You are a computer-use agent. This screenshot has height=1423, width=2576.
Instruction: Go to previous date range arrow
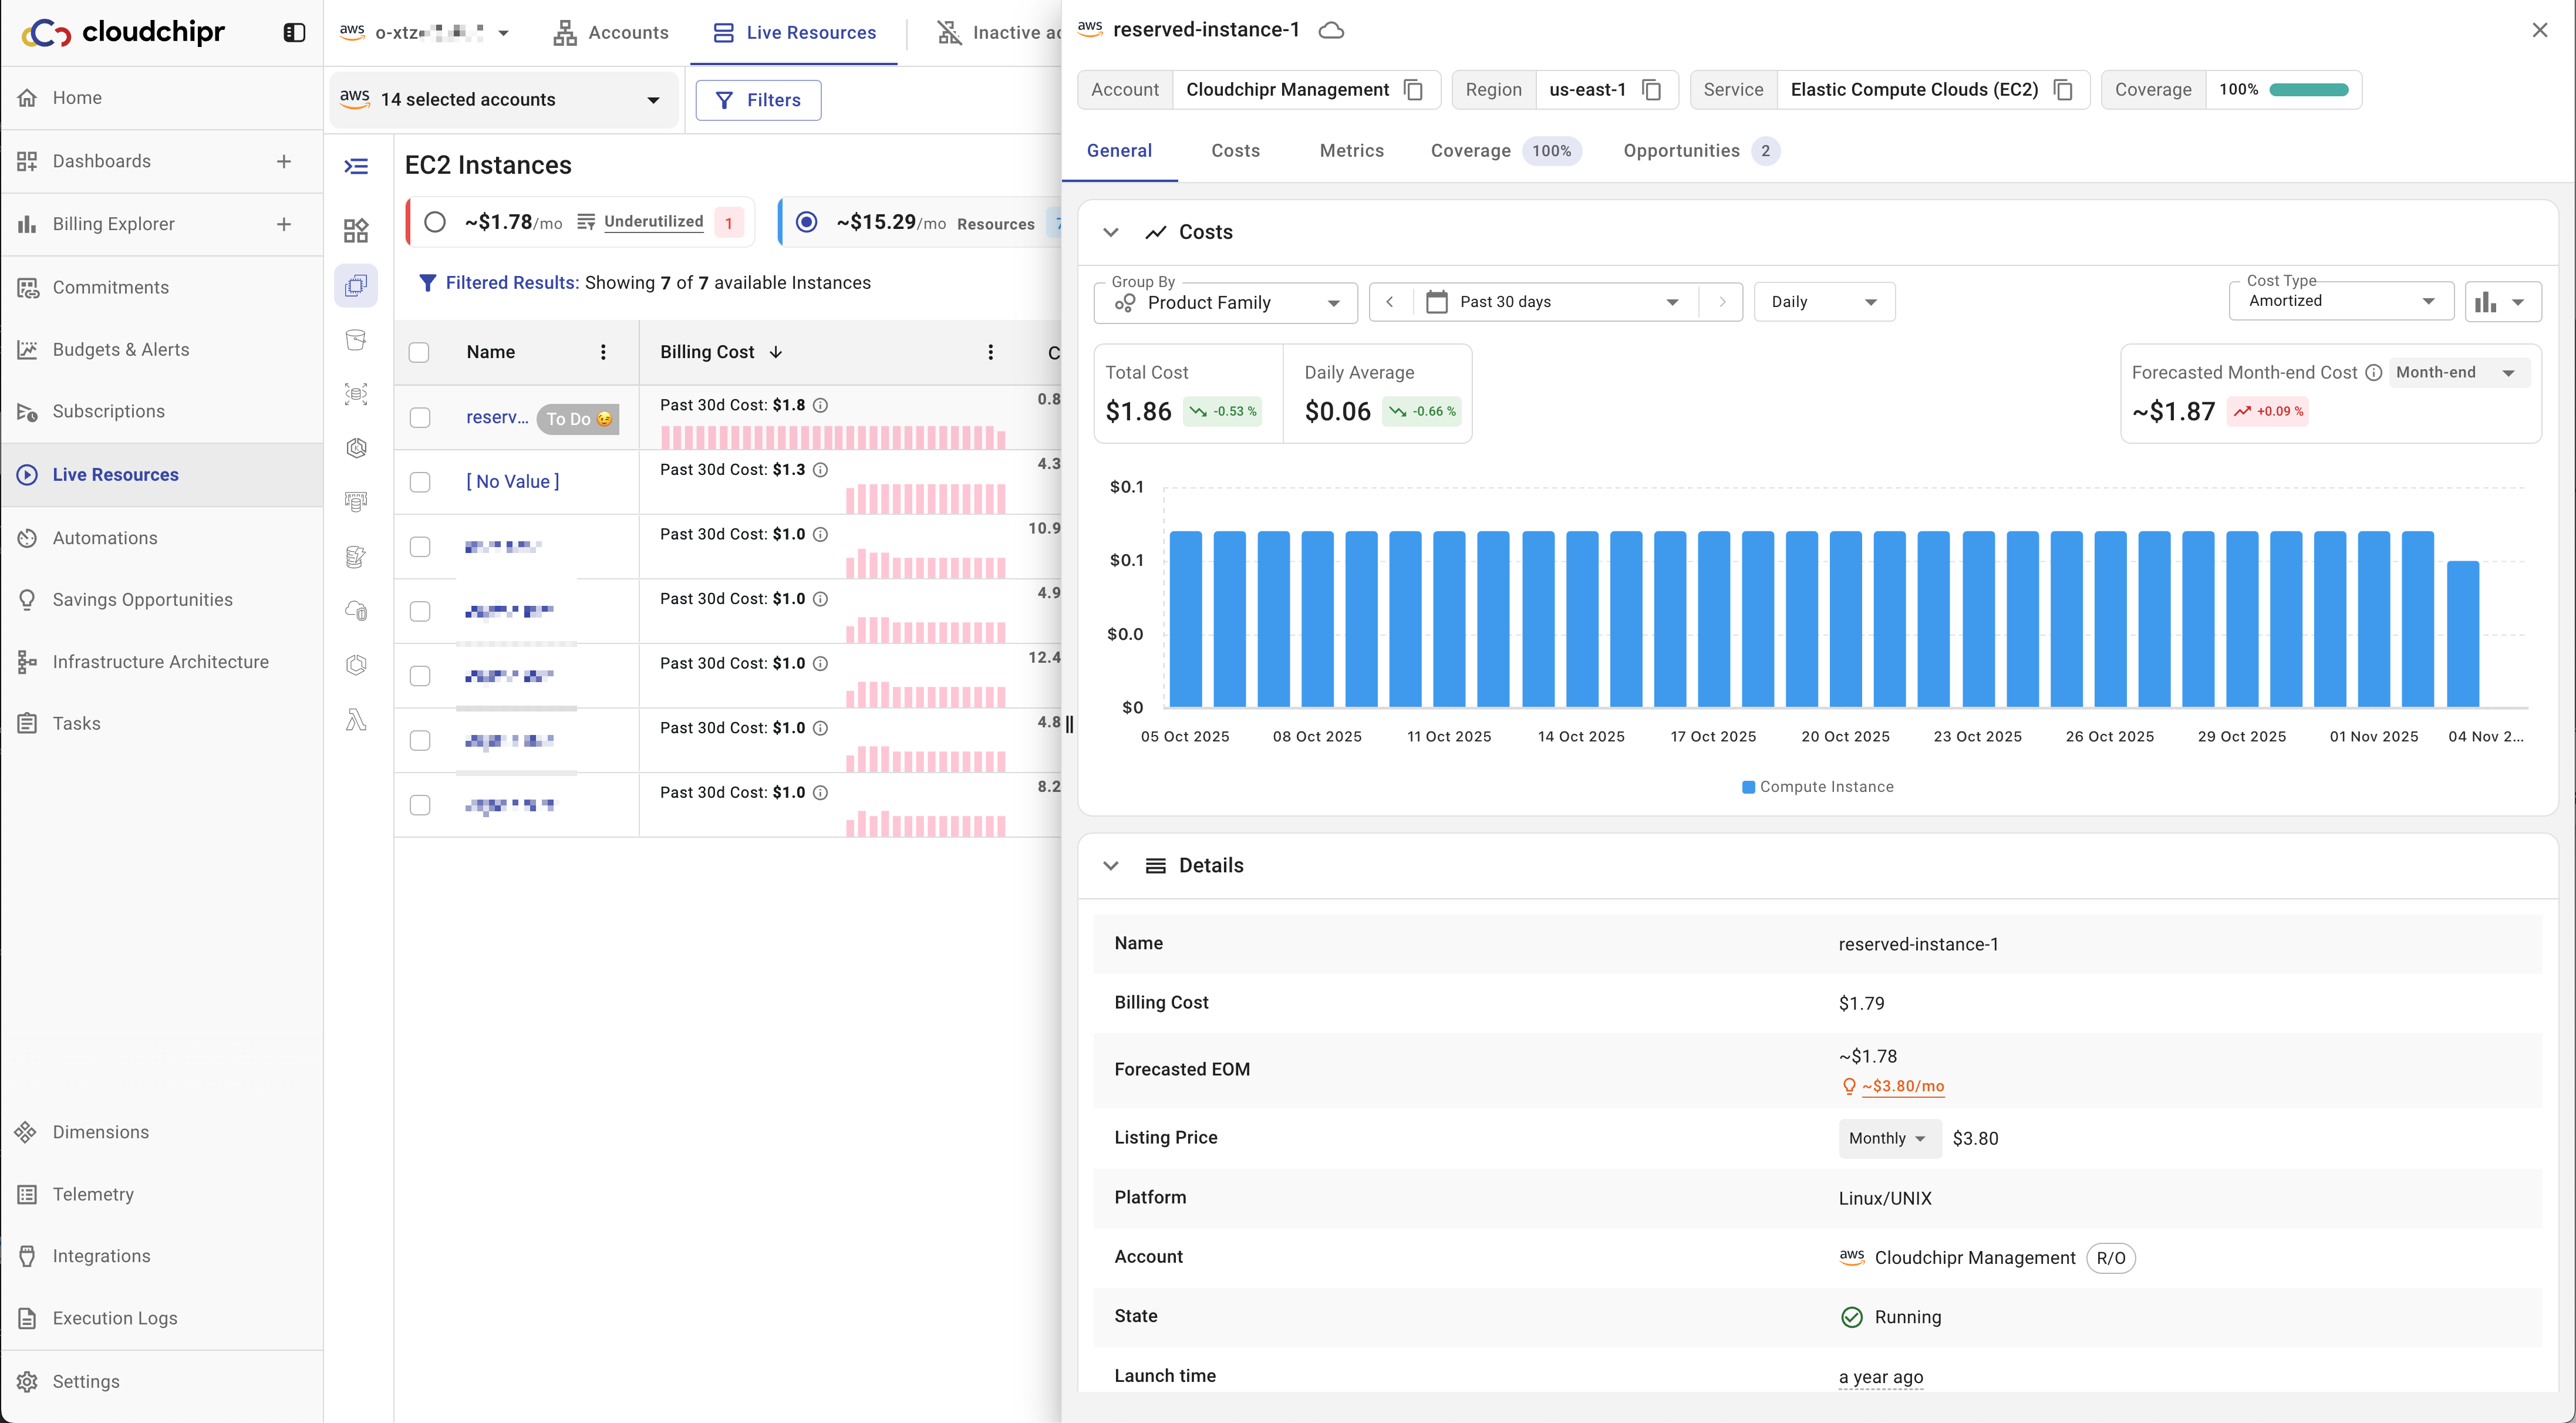(x=1390, y=302)
